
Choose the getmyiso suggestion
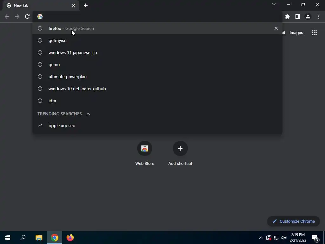point(157,40)
